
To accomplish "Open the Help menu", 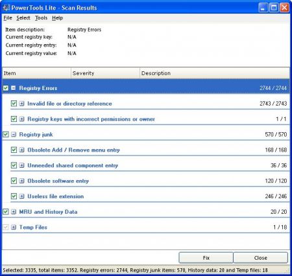I will pyautogui.click(x=57, y=18).
